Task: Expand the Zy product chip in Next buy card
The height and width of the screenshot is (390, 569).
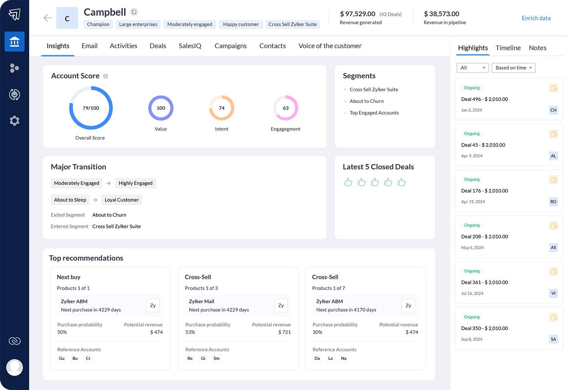Action: tap(153, 306)
